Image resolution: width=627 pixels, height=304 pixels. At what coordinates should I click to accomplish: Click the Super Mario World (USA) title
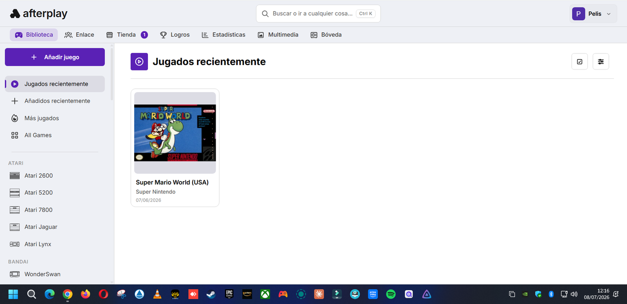click(172, 182)
